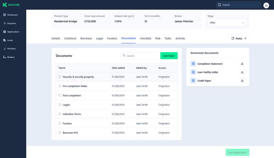Go to Enquiries in sidebar
The height and width of the screenshot is (158, 274).
click(x=11, y=23)
